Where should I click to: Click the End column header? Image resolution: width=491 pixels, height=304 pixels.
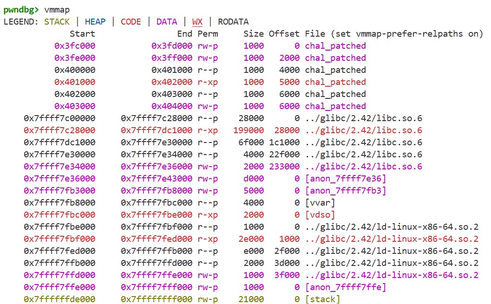pos(185,34)
